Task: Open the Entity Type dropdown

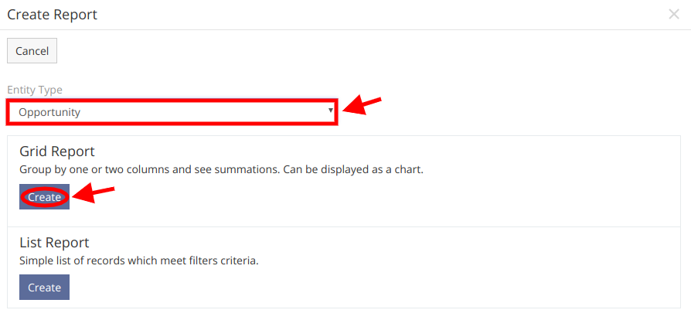Action: point(172,112)
